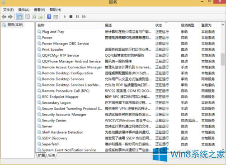This screenshot has height=165, width=226.
Task: Click the Refresh toolbar icon
Action: pos(34,17)
